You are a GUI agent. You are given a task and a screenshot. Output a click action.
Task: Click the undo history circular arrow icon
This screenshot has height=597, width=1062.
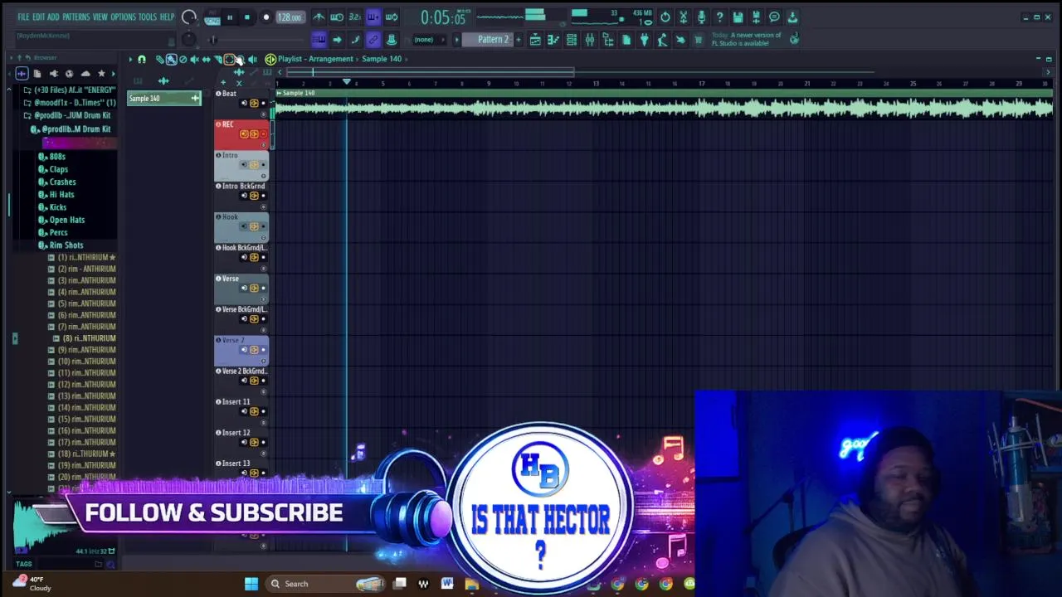[x=665, y=17]
